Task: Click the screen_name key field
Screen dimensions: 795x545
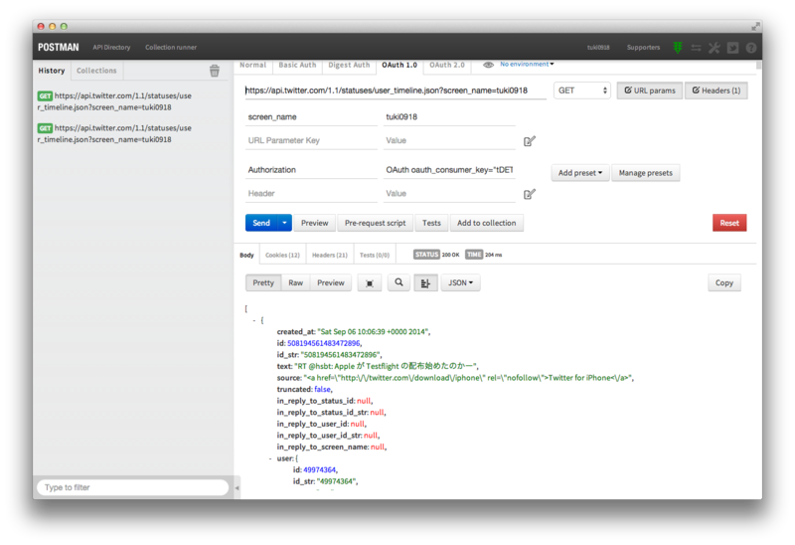Action: coord(311,117)
